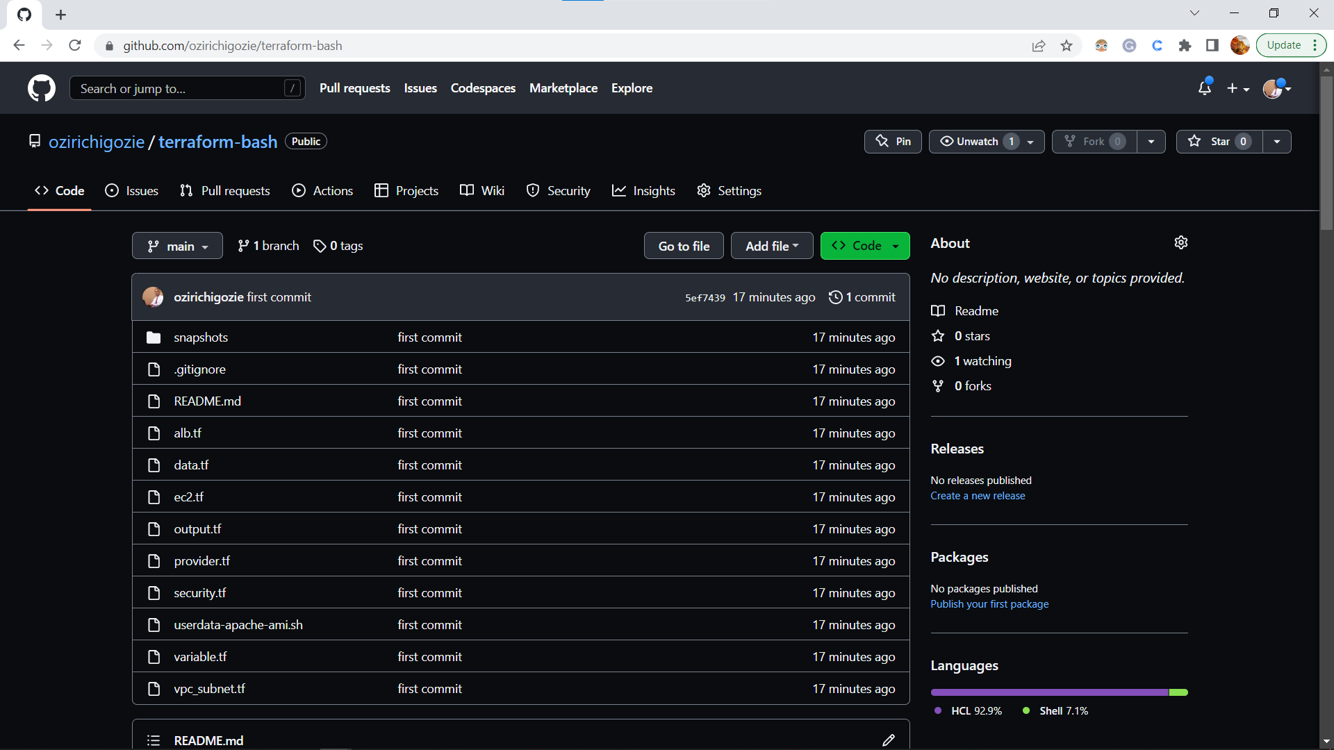The height and width of the screenshot is (750, 1334).
Task: Click the About section gear icon
Action: [x=1181, y=242]
